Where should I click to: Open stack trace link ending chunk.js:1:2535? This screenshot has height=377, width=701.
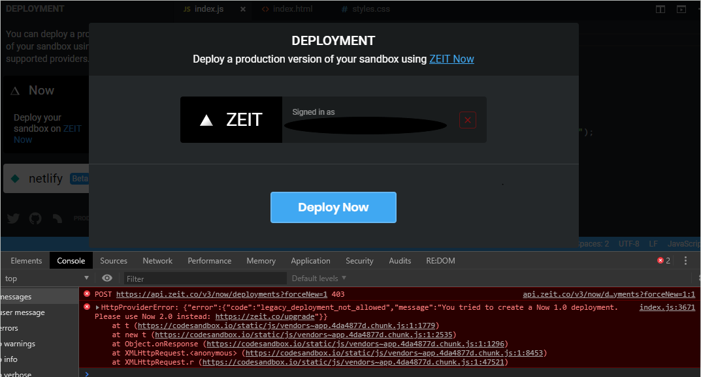pos(304,335)
